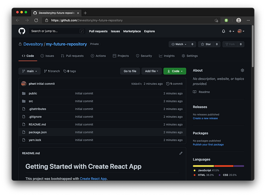Expand the main branch dropdown
This screenshot has width=266, height=196.
[29, 71]
